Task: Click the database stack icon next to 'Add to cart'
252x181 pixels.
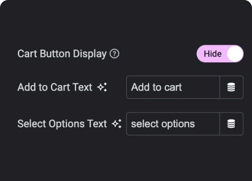Action: [x=231, y=87]
